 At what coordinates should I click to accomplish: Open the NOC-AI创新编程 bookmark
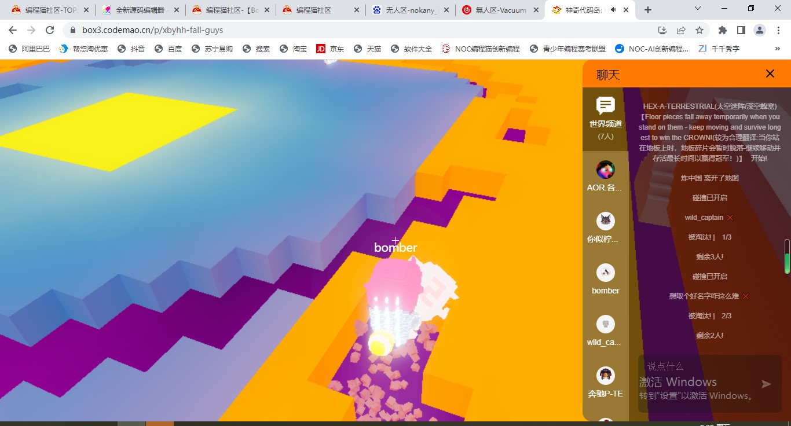click(651, 49)
